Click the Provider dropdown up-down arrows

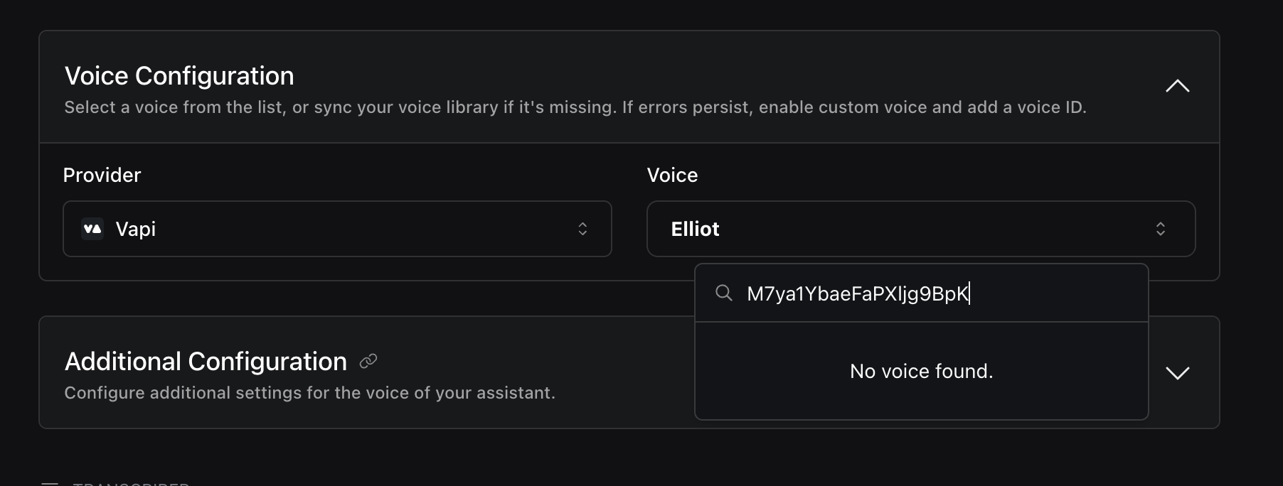point(582,229)
